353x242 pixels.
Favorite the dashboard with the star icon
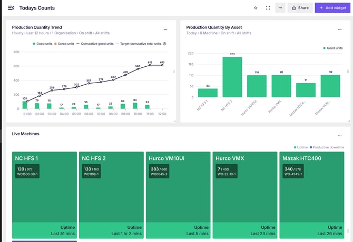pyautogui.click(x=256, y=8)
